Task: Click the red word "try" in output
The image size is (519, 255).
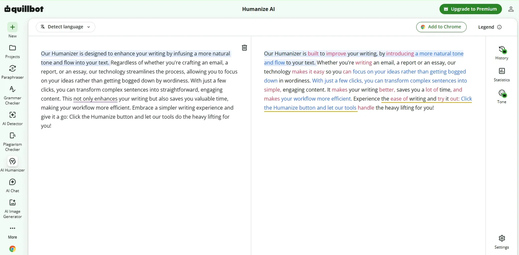Action: click(x=441, y=99)
